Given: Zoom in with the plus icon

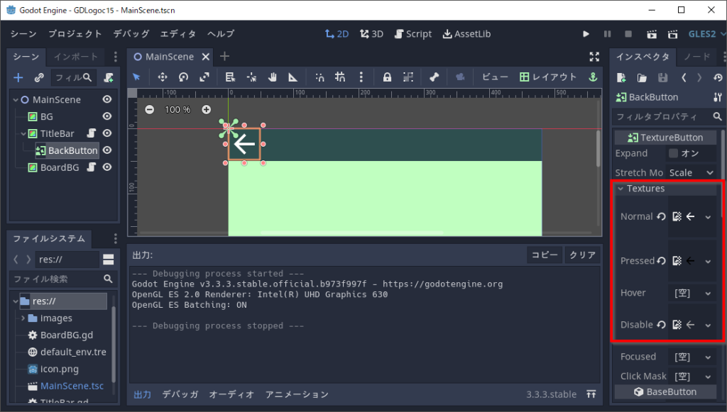Looking at the screenshot, I should [206, 109].
